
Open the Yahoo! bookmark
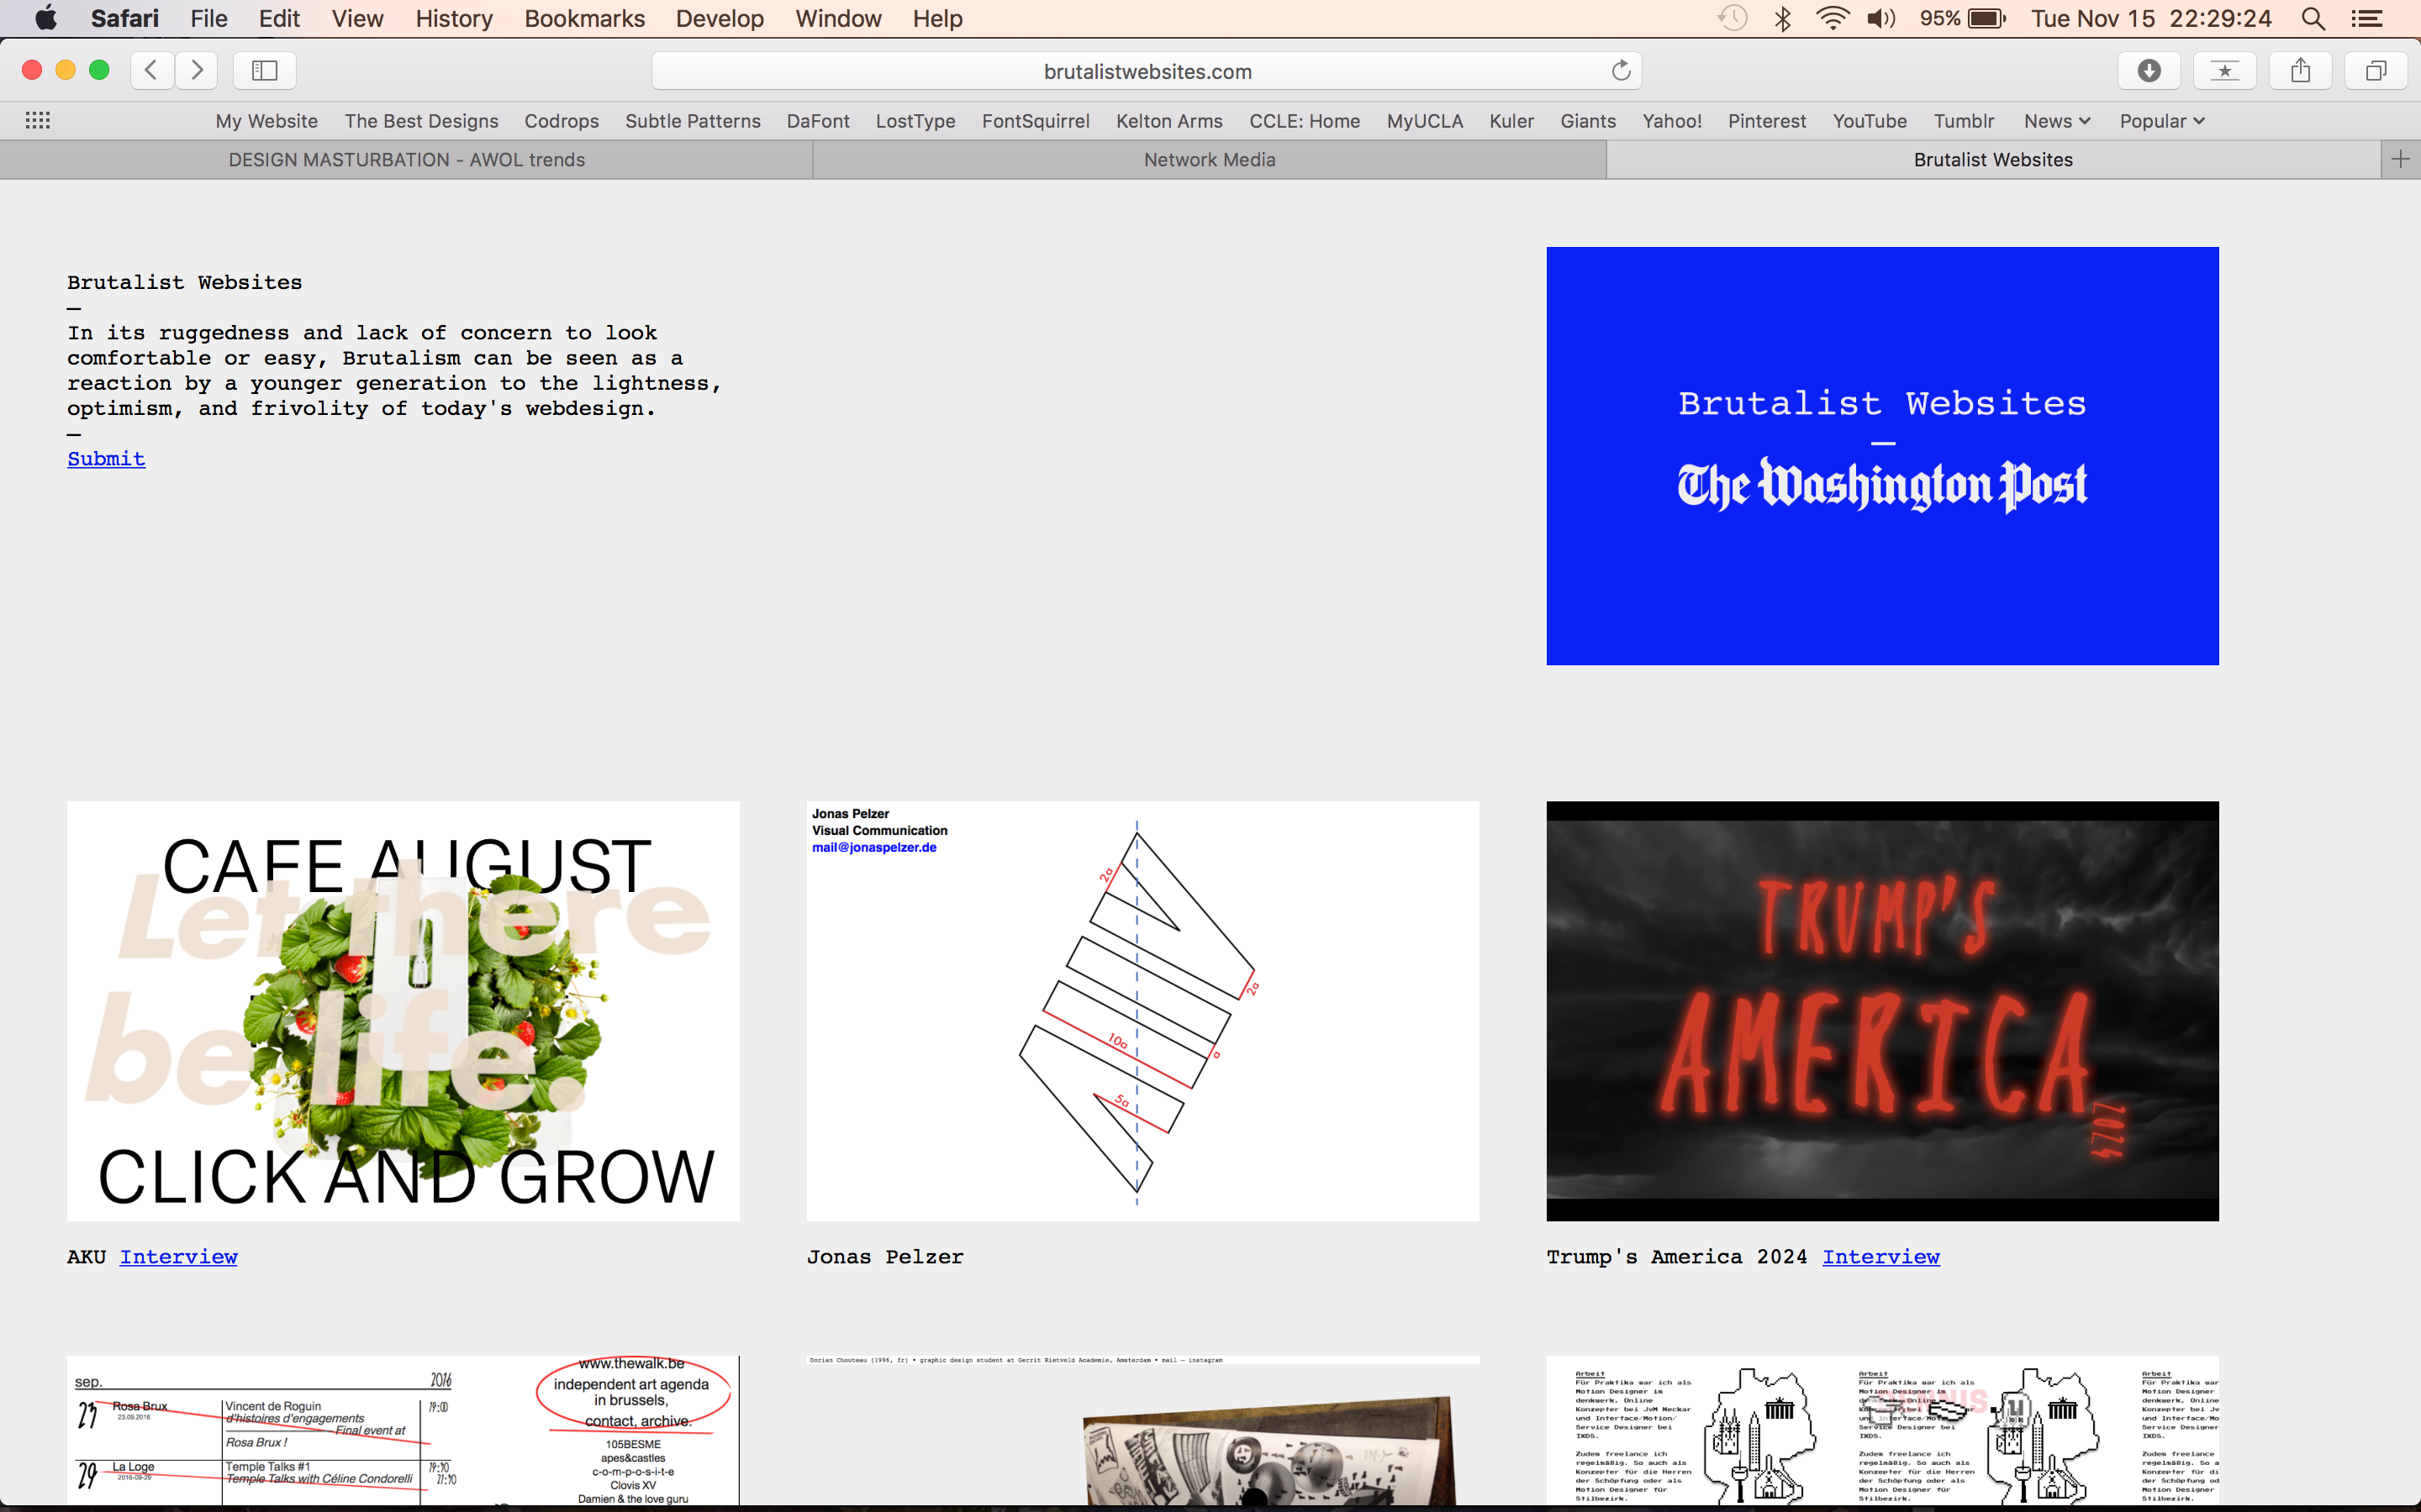(x=1672, y=121)
